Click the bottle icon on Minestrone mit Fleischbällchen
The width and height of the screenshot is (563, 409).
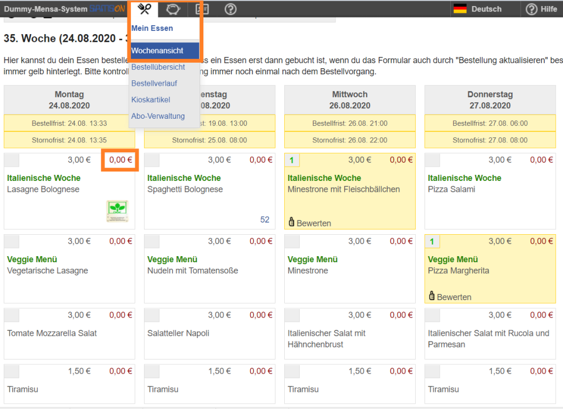[291, 222]
